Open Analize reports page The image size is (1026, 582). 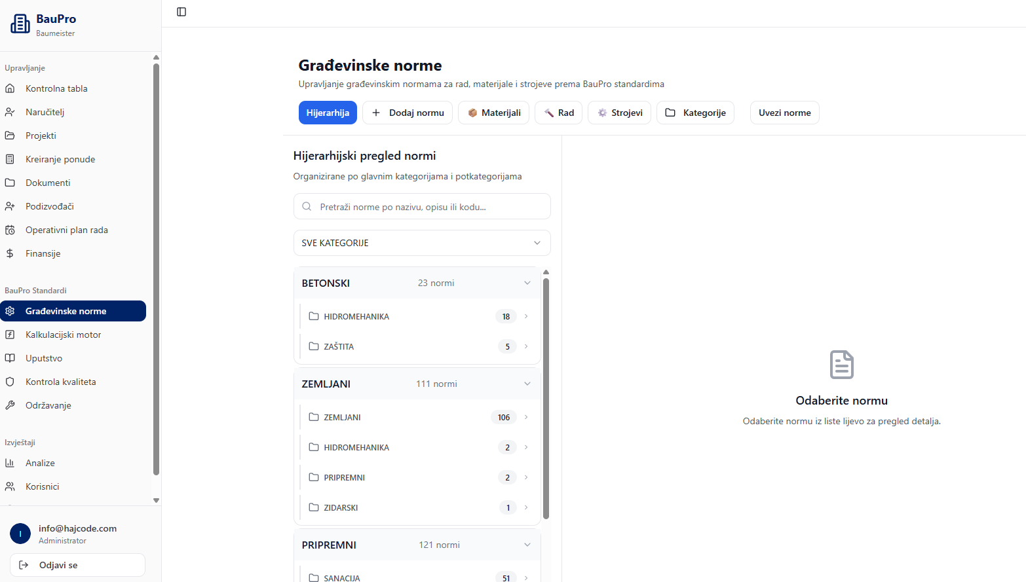[73, 463]
